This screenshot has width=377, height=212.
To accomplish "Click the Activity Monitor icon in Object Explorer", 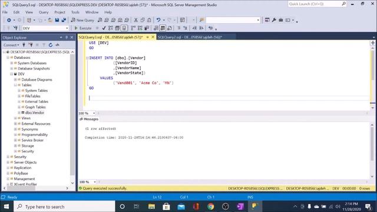I will coord(57,45).
